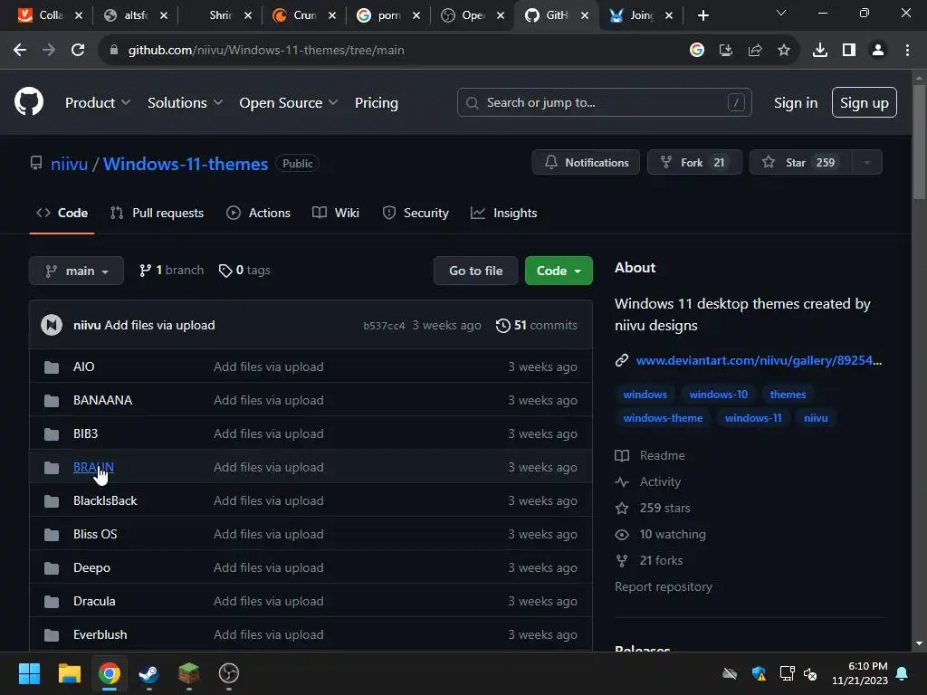927x695 pixels.
Task: Open OBS Studio from taskbar
Action: click(x=229, y=673)
